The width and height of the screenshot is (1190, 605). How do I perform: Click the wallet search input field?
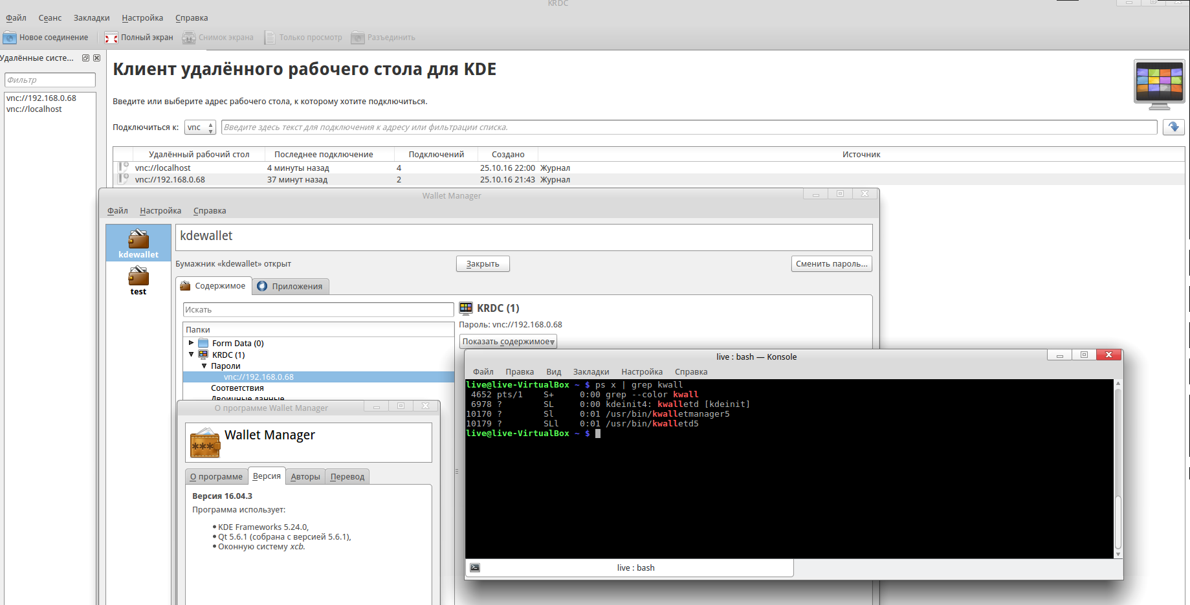click(318, 310)
